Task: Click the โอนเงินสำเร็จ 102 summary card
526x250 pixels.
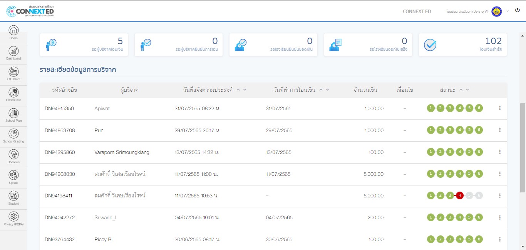Action: click(462, 45)
